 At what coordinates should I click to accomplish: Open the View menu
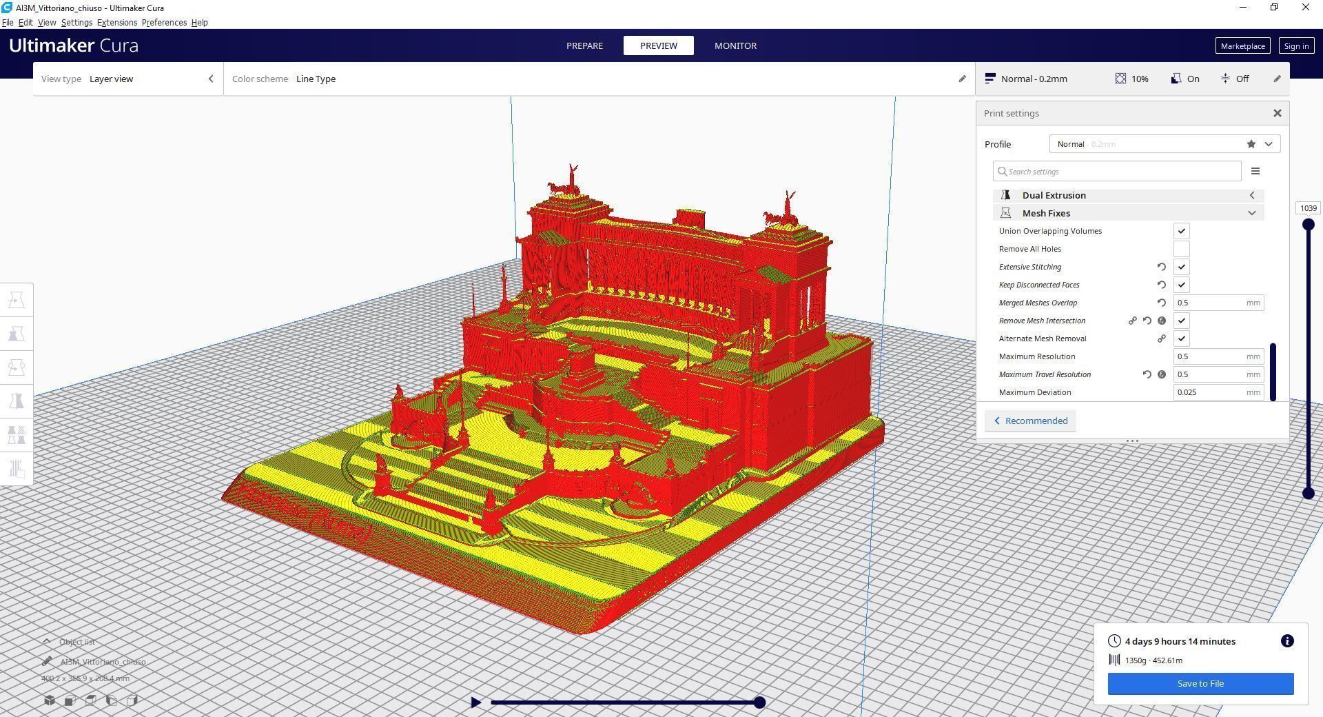(x=47, y=22)
